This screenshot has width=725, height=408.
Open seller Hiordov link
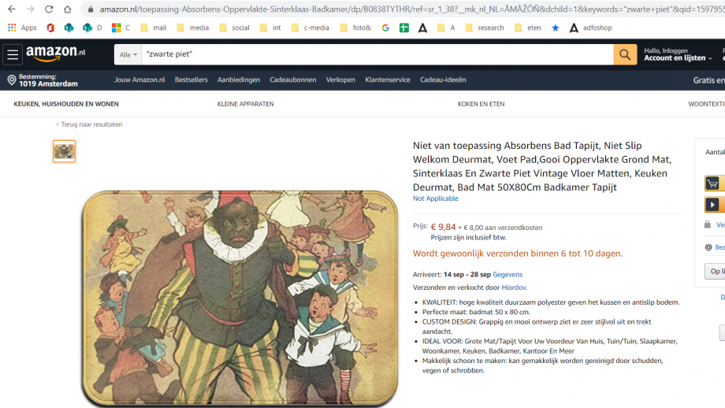514,287
